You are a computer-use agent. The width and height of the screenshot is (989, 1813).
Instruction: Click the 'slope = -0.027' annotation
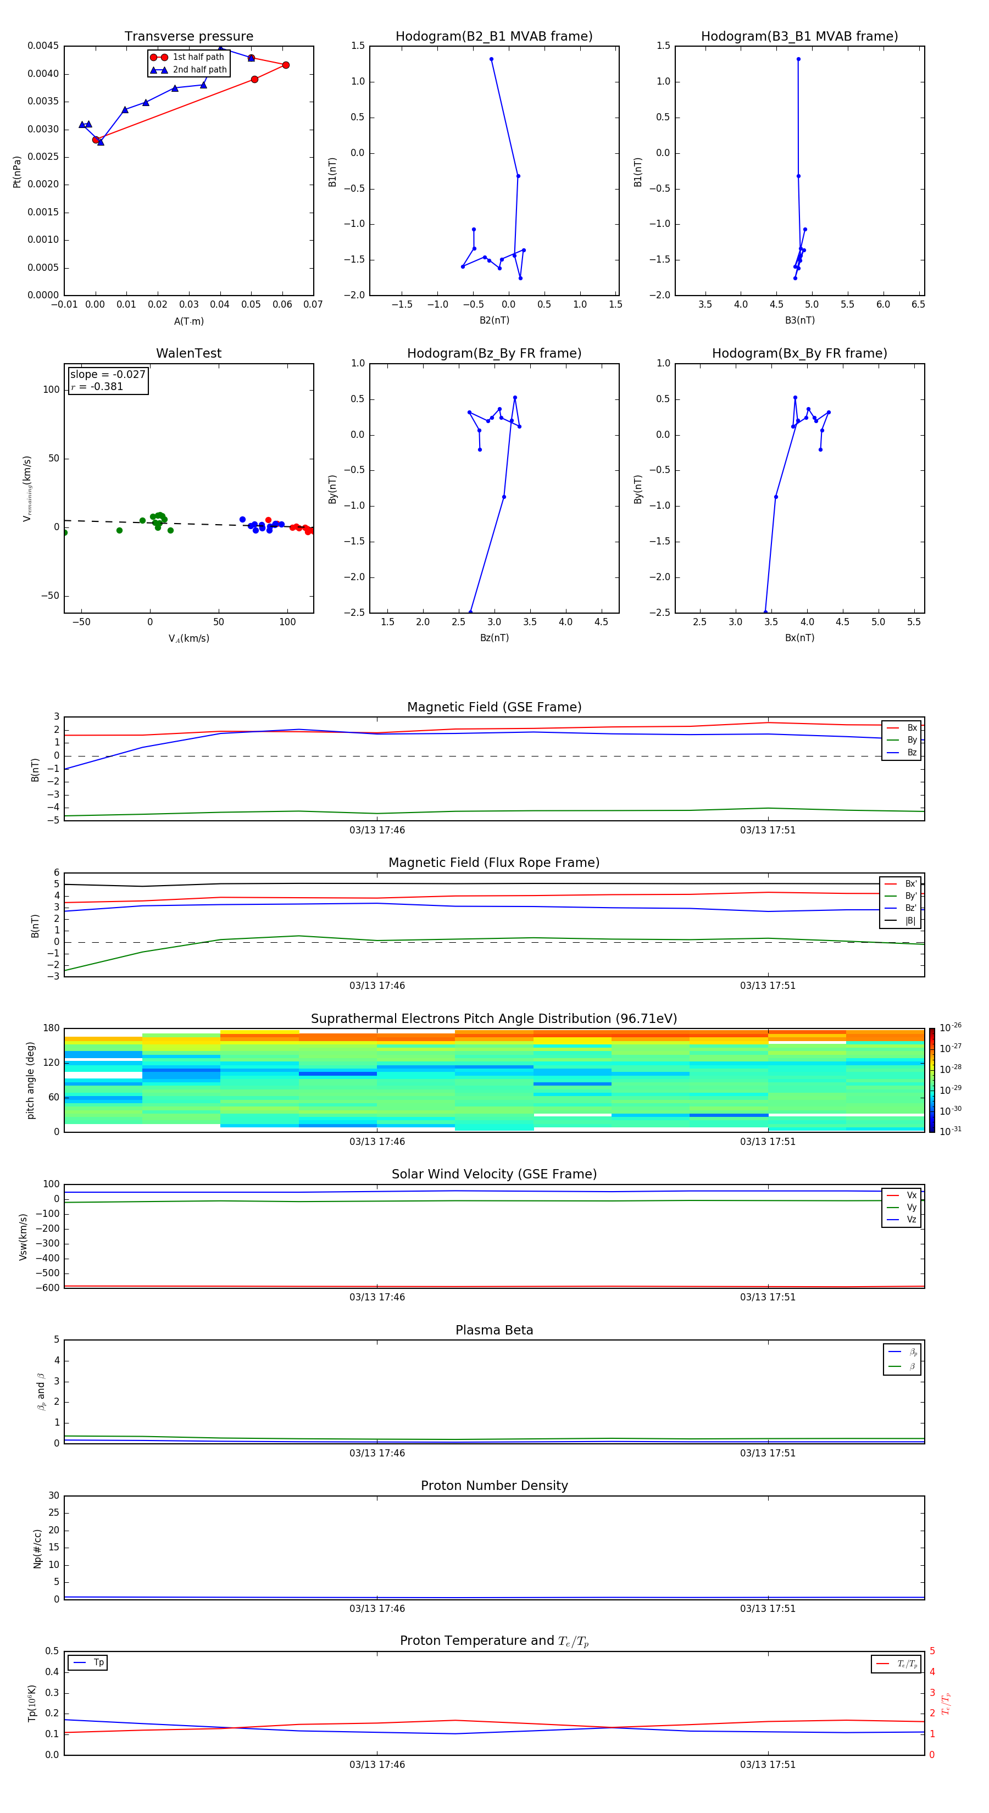click(x=108, y=375)
